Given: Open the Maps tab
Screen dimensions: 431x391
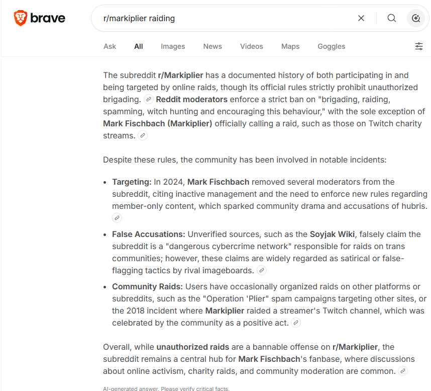Looking at the screenshot, I should click(x=290, y=46).
